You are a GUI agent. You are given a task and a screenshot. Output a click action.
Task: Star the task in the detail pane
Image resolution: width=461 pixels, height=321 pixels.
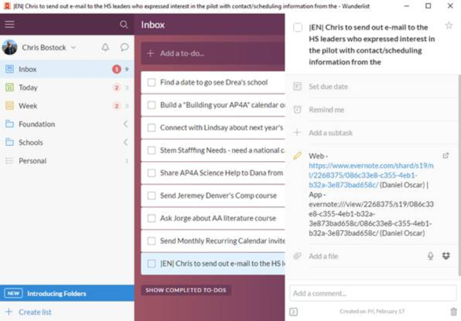coord(448,25)
